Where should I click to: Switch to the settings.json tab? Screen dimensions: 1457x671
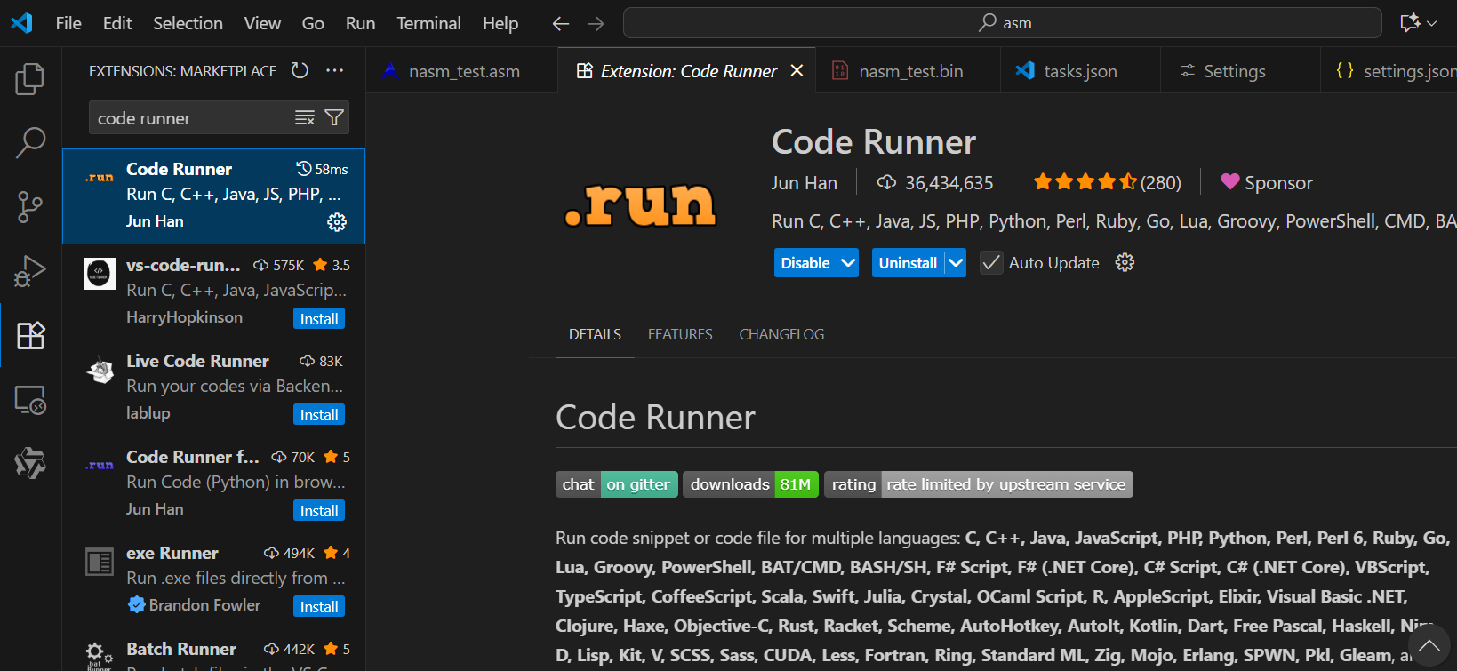coord(1389,70)
